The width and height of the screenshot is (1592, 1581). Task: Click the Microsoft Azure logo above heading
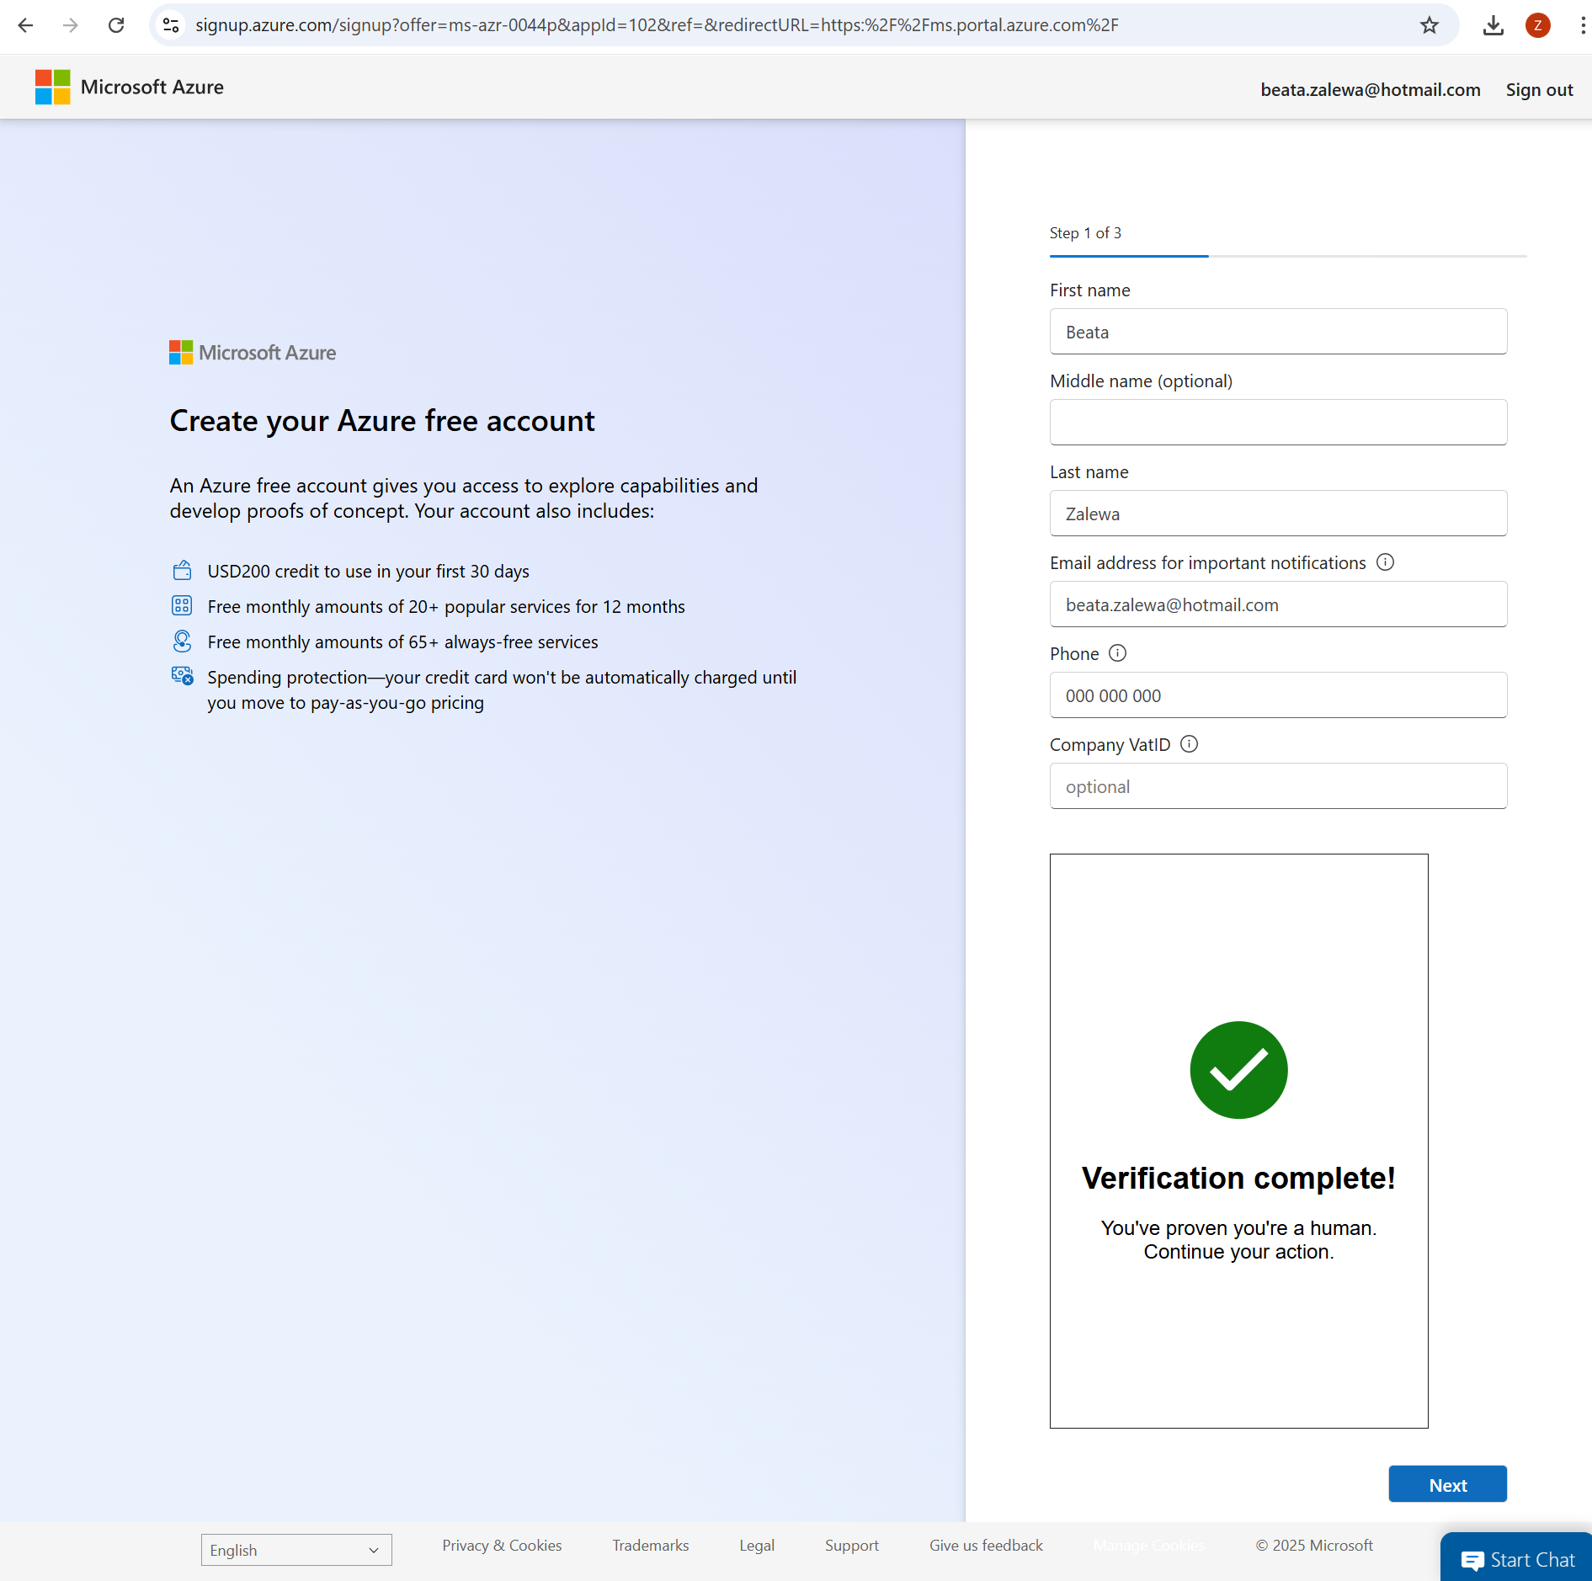253,353
